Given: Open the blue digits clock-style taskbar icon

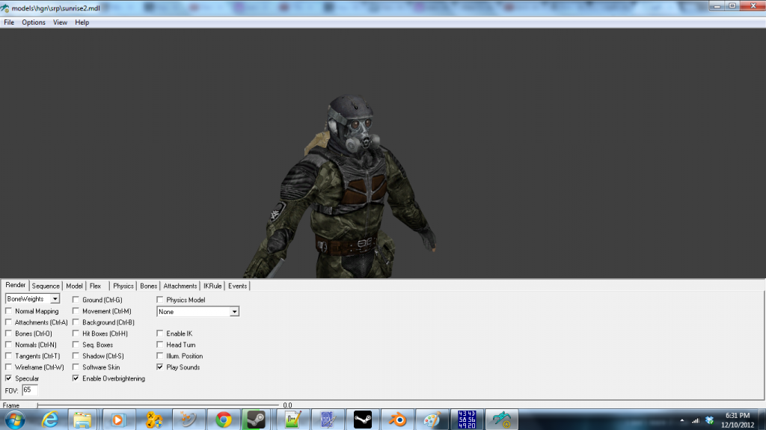Looking at the screenshot, I should click(467, 420).
